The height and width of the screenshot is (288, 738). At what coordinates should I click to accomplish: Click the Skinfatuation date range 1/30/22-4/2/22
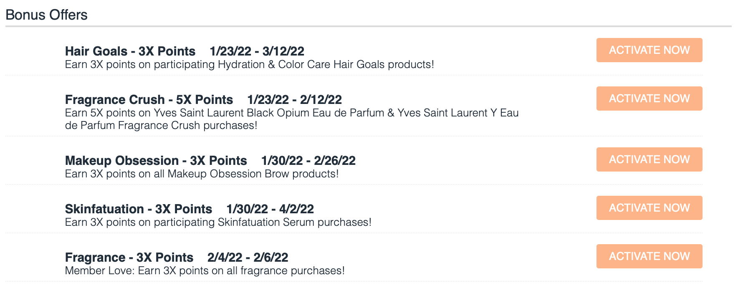[270, 209]
